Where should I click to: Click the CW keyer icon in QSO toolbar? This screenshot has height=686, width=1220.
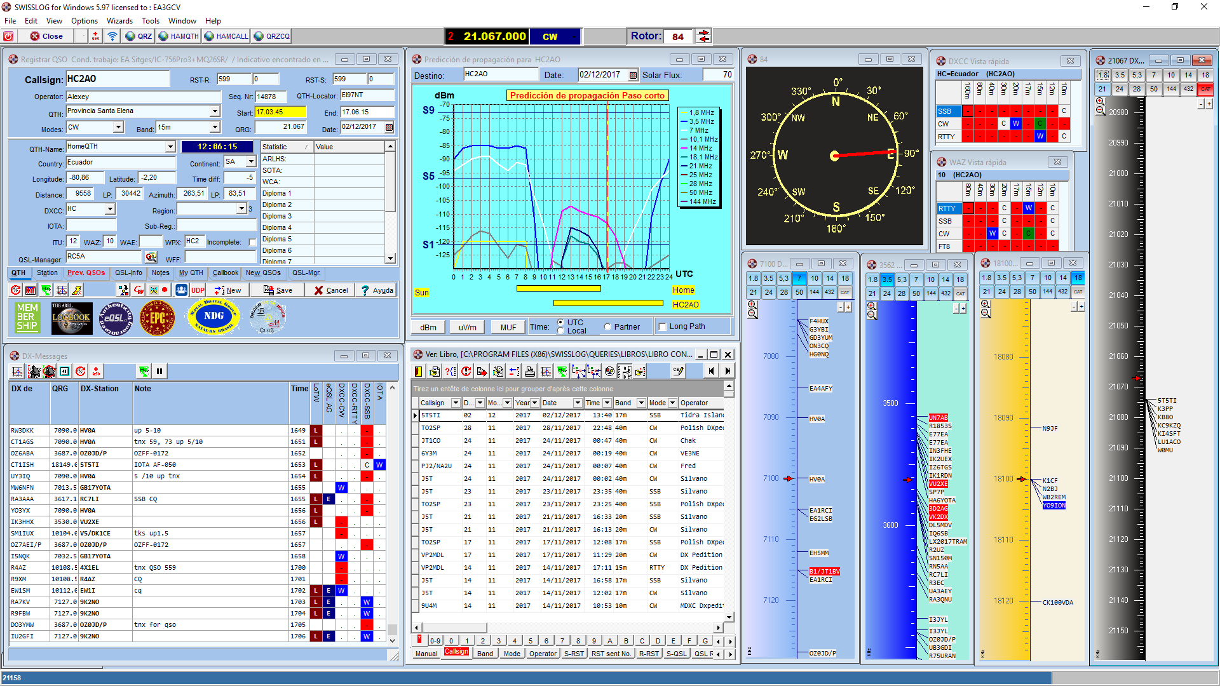tap(139, 290)
